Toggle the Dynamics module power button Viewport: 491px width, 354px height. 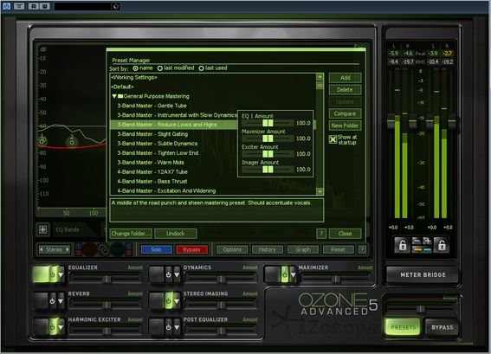pos(169,274)
